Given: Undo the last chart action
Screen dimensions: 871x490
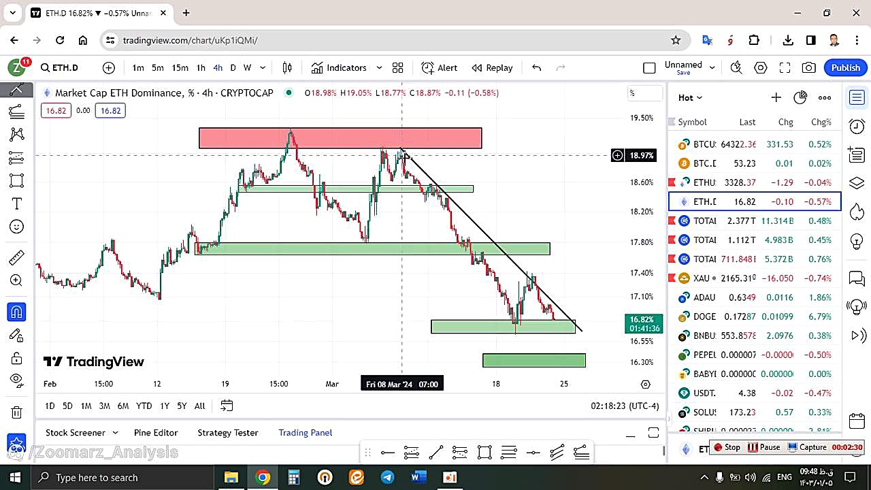Looking at the screenshot, I should click(536, 67).
